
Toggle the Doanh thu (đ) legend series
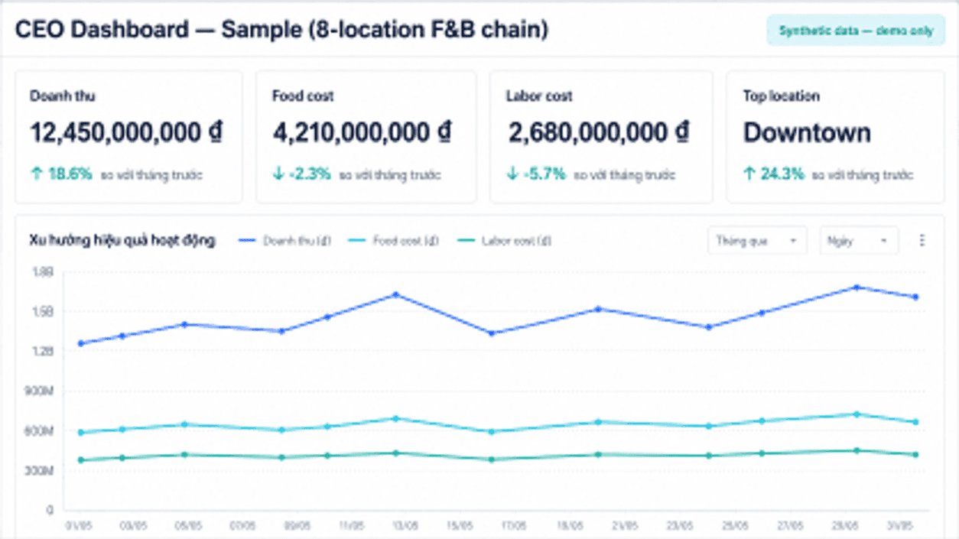coord(284,241)
